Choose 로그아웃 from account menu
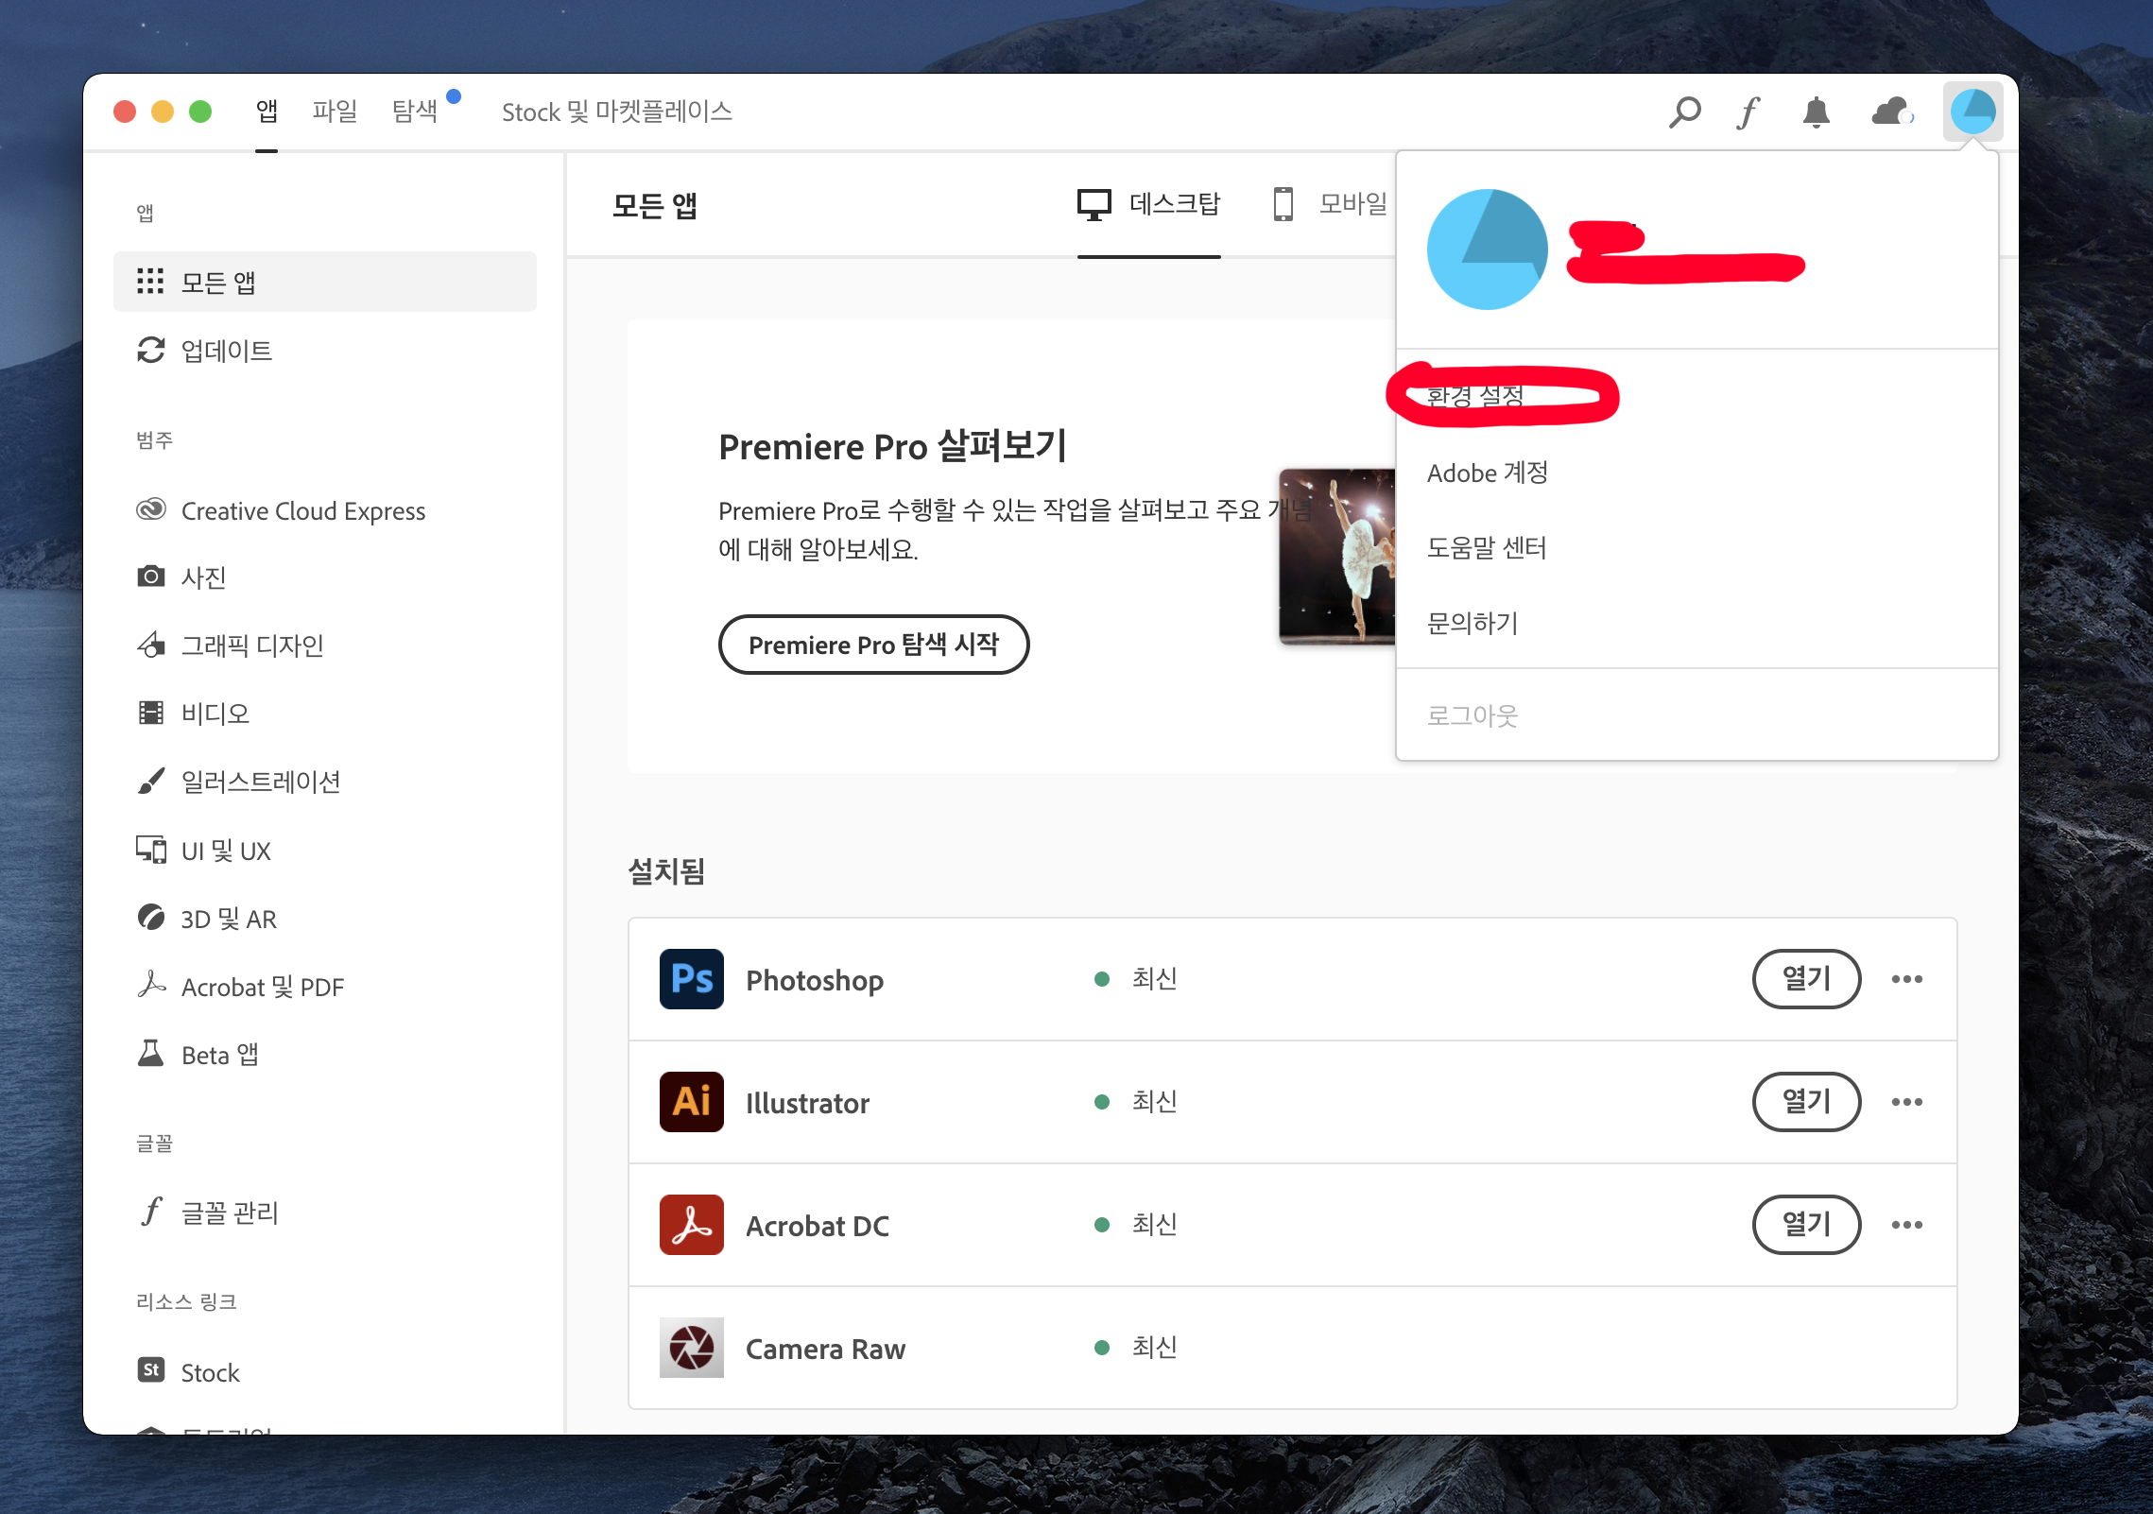 1473,715
